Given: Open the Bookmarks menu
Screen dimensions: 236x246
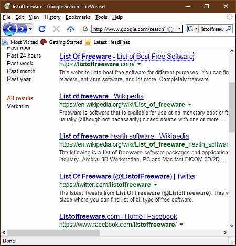Looking at the screenshot, I should click(x=78, y=17).
